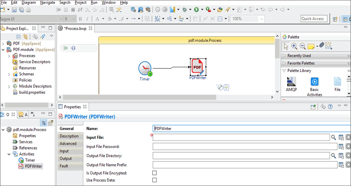Open the Basic Activities palette

pos(314,82)
